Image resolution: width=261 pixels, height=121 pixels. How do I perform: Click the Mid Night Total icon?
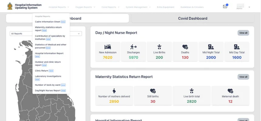tap(211, 47)
